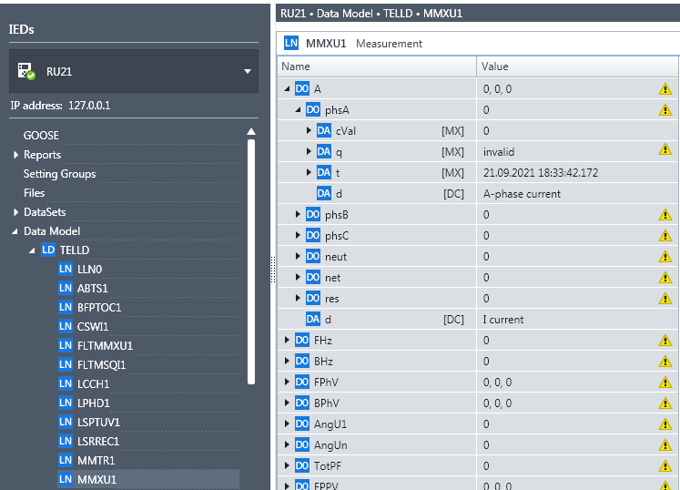This screenshot has width=680, height=490.
Task: Click the LN icon in MMXU1 header
Action: pos(291,43)
